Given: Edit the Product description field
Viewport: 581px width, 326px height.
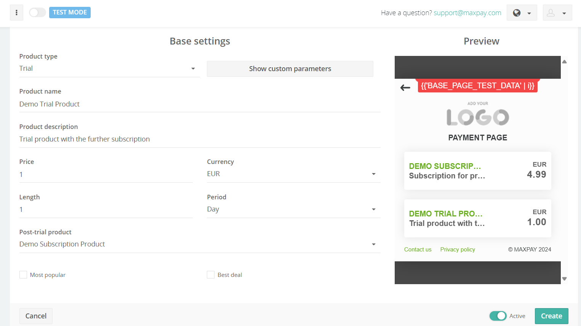Looking at the screenshot, I should (200, 139).
